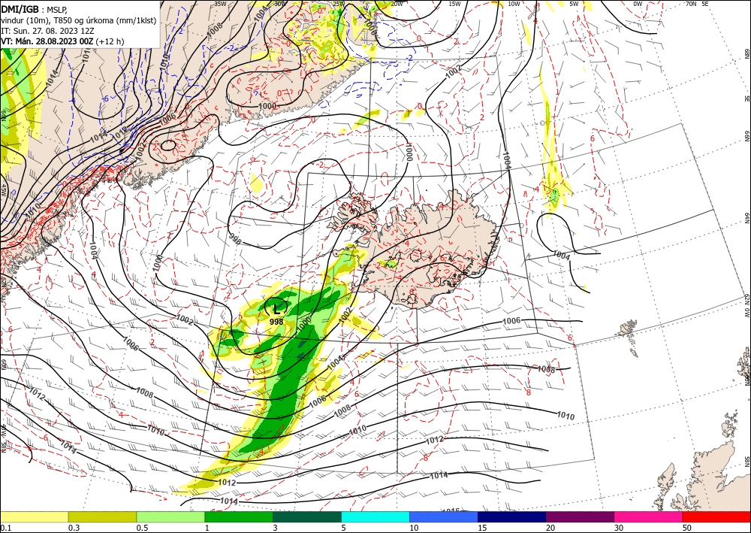Click the partially visible 1016 isobar label

click(450, 510)
